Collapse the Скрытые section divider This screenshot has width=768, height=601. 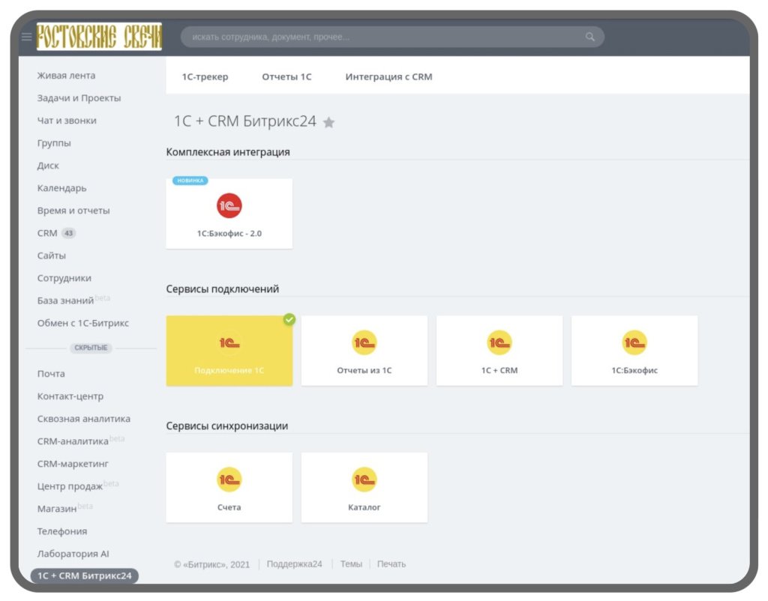tap(91, 348)
